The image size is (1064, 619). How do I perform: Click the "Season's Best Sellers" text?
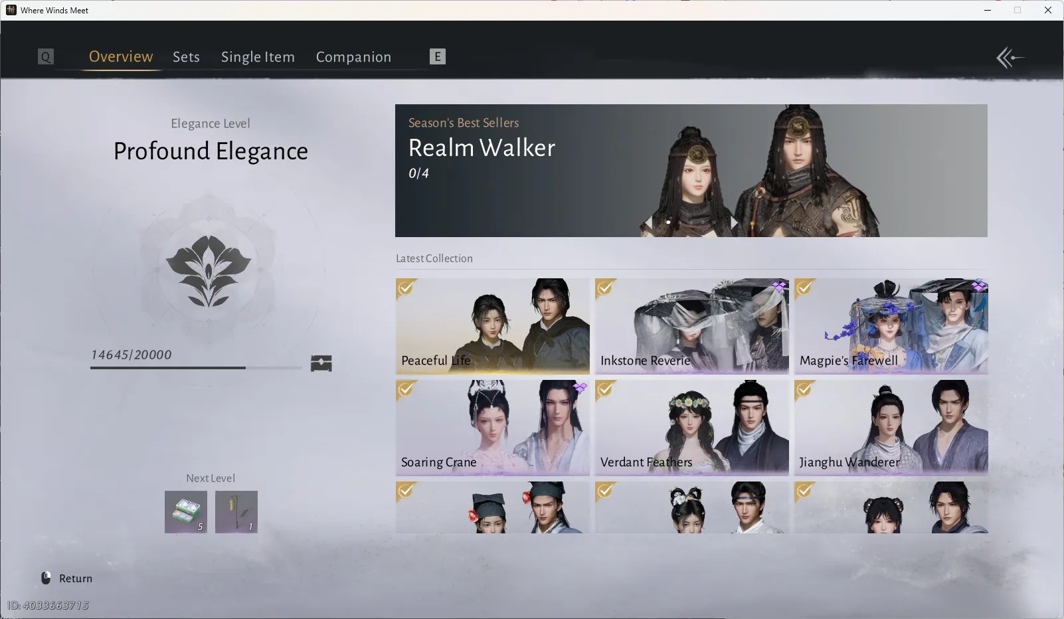pos(464,123)
